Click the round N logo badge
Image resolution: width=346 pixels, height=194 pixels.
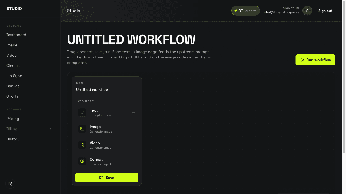pyautogui.click(x=10, y=184)
